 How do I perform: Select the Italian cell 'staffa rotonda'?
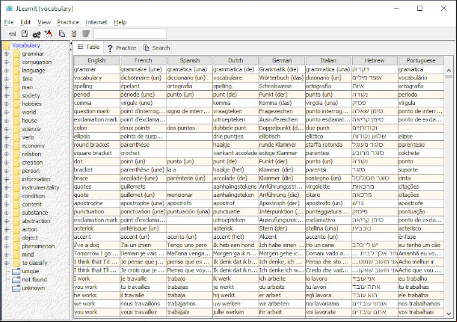[329, 145]
